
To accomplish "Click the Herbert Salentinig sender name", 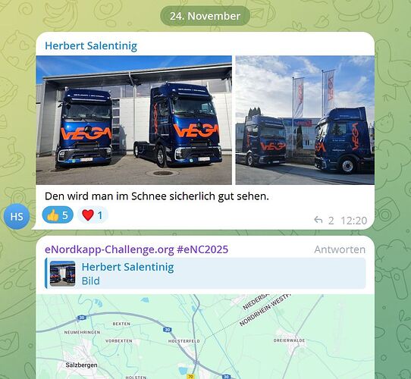I will [91, 46].
